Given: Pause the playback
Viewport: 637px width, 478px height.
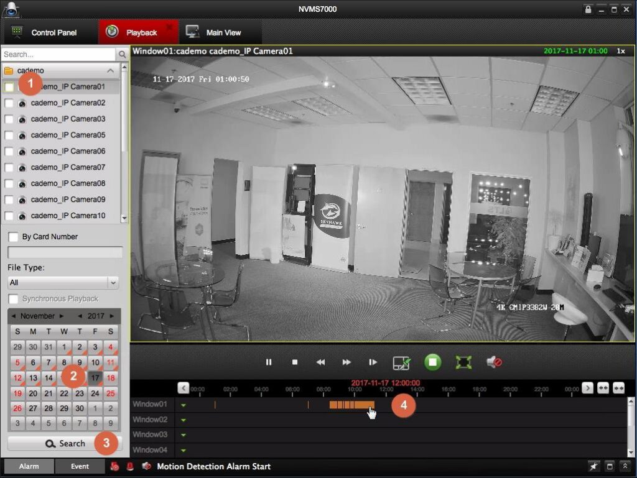Looking at the screenshot, I should click(x=269, y=362).
